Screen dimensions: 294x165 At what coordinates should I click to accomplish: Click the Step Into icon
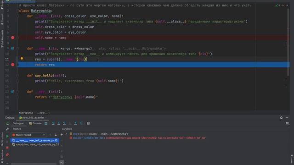[x=59, y=123]
